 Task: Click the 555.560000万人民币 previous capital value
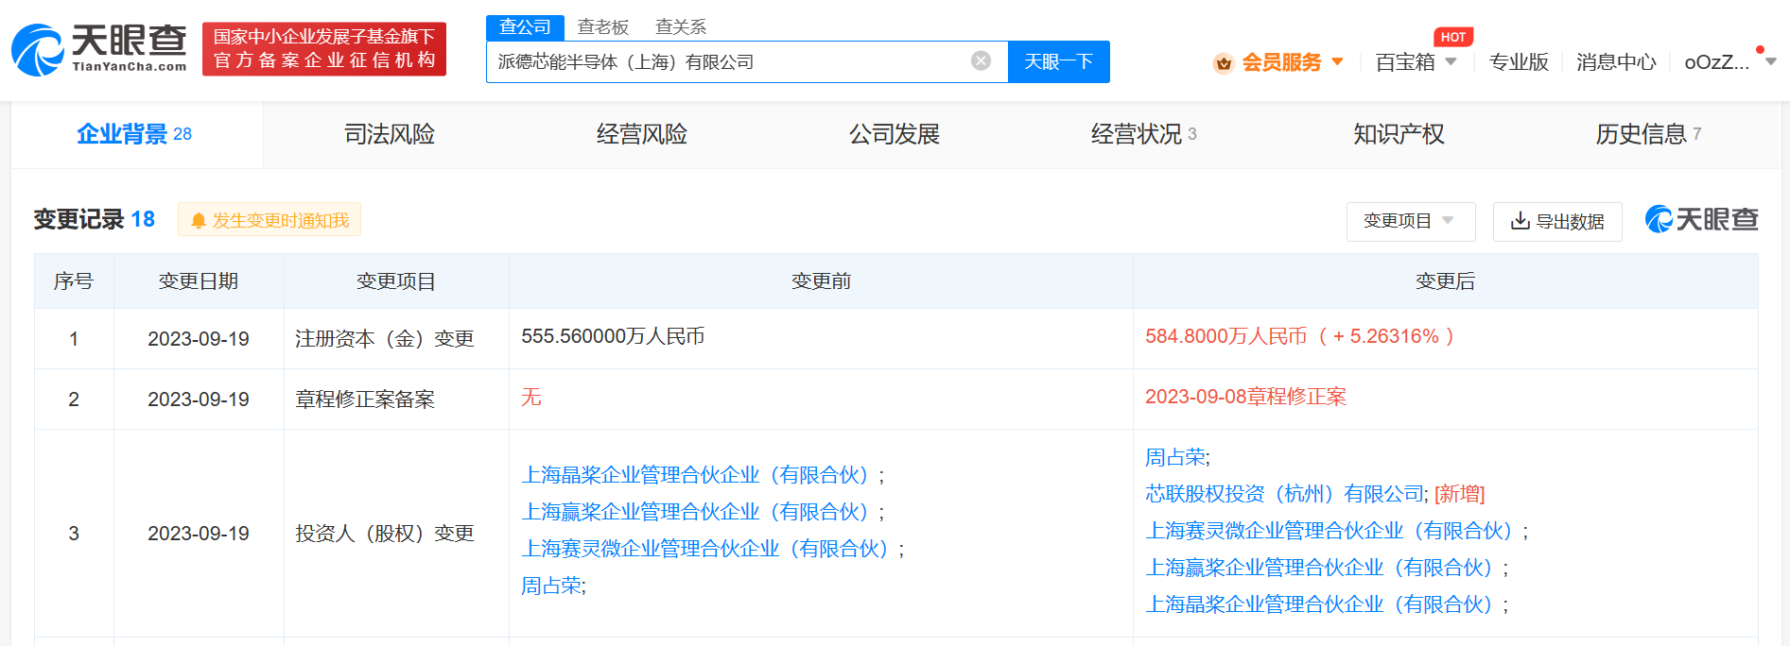click(x=613, y=336)
